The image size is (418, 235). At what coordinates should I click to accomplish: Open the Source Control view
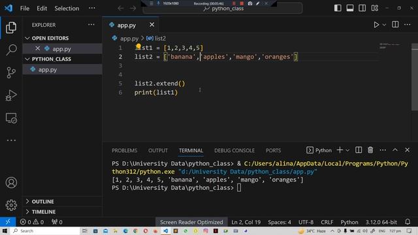pyautogui.click(x=11, y=72)
